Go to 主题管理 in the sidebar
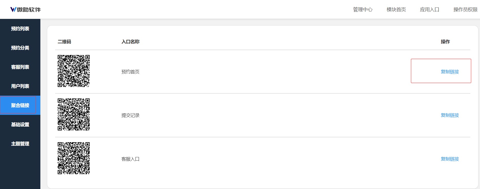Screen dimensions: 480x189 coord(20,144)
